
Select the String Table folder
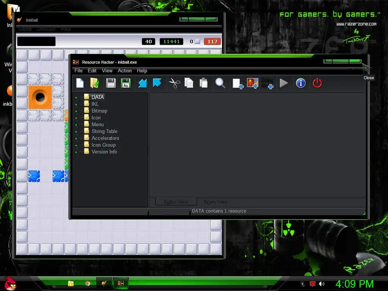(101, 131)
